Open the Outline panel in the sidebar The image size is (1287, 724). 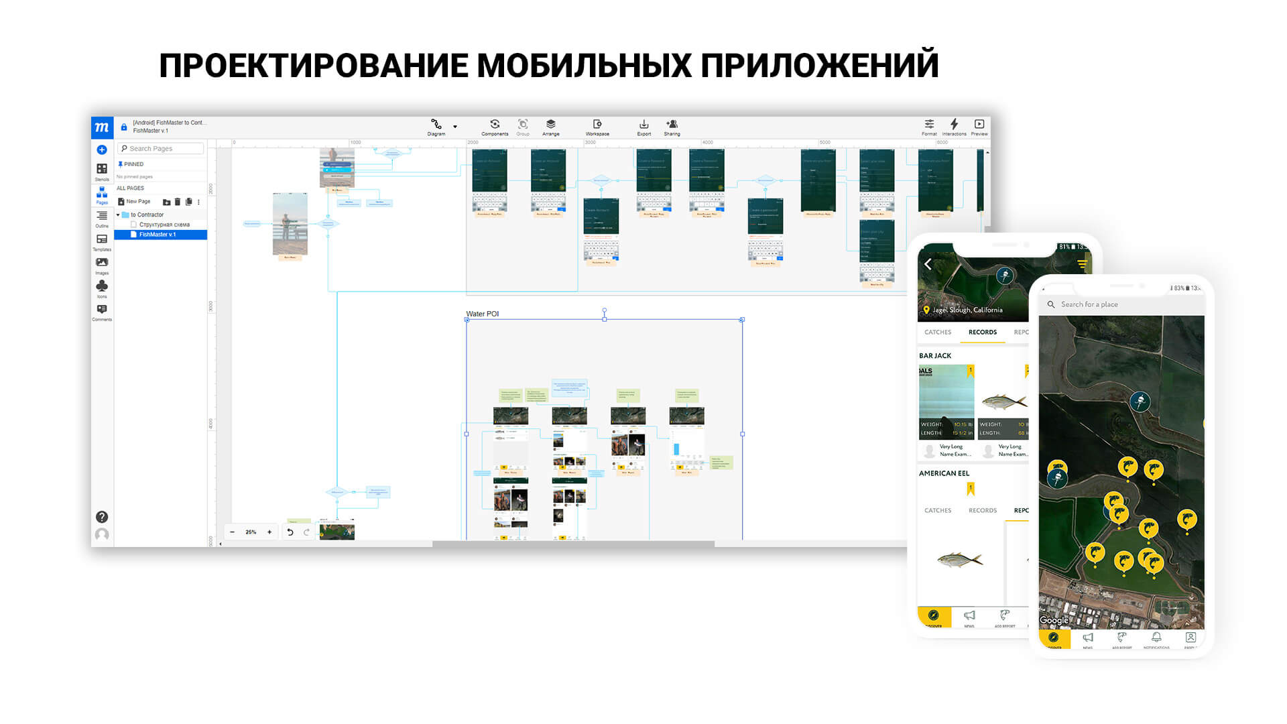pyautogui.click(x=102, y=216)
